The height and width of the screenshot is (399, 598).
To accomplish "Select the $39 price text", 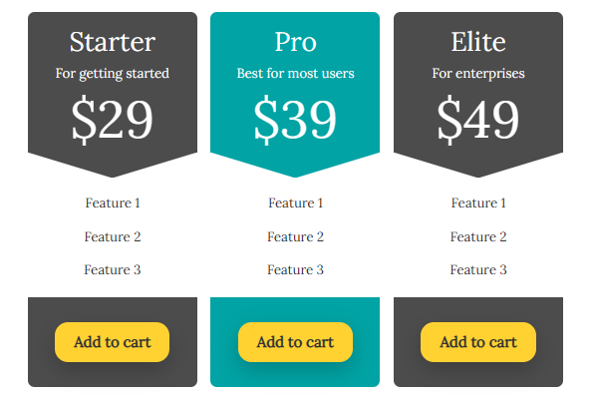I will point(295,119).
